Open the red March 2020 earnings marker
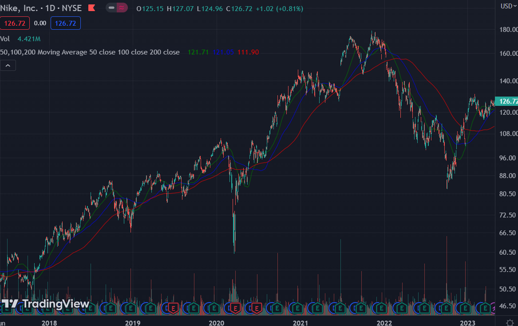518x326 pixels. tap(235, 309)
